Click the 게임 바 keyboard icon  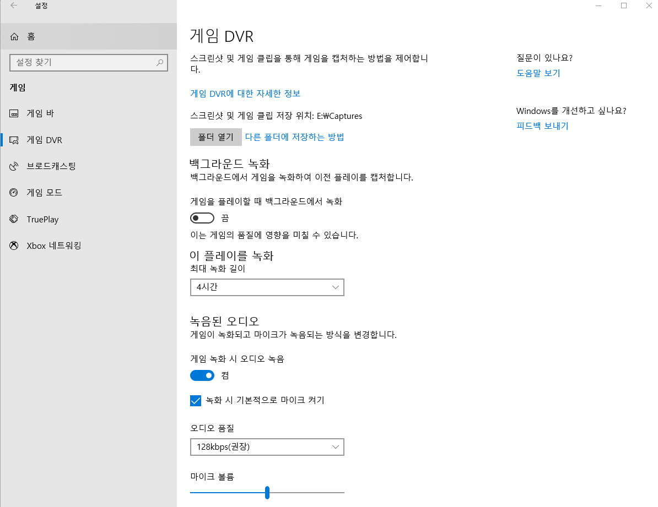pyautogui.click(x=14, y=113)
